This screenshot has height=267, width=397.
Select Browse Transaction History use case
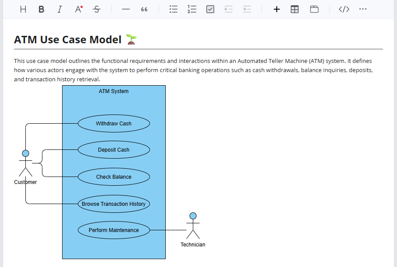pos(114,204)
